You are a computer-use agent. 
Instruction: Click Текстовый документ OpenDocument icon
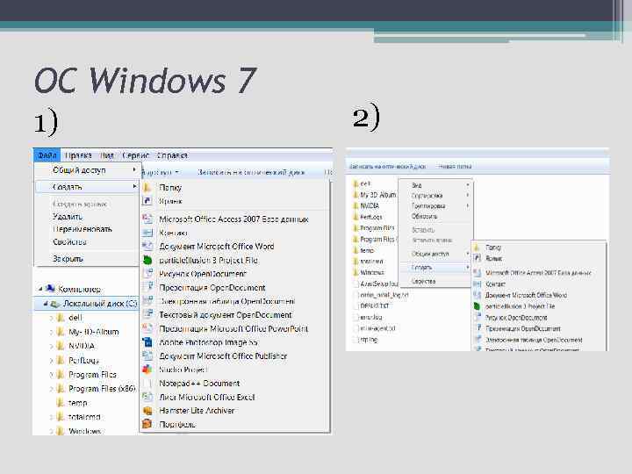(147, 315)
